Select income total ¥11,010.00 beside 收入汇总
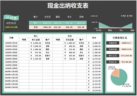Viewport: 137px width, 96px height. pos(126,56)
